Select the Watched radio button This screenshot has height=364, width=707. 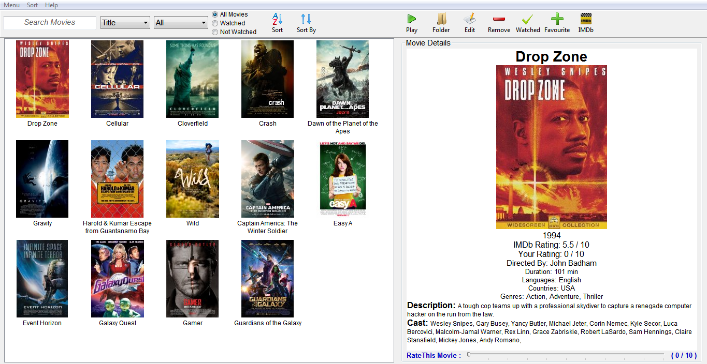click(x=215, y=23)
